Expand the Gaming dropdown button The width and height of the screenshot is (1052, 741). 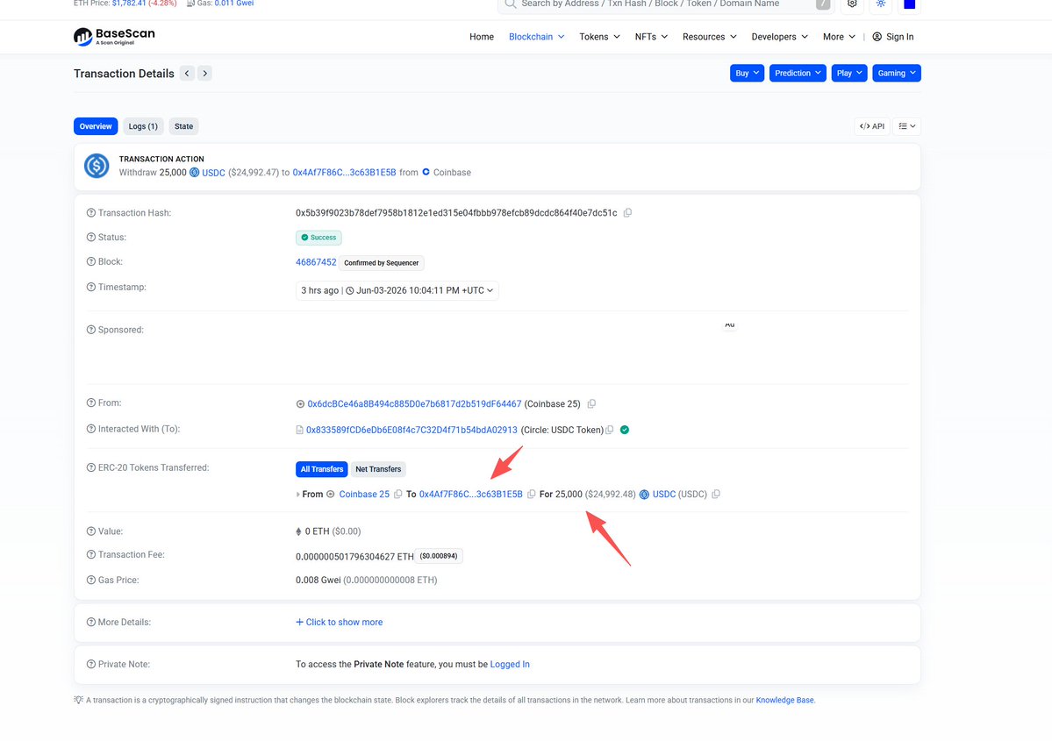pyautogui.click(x=897, y=73)
